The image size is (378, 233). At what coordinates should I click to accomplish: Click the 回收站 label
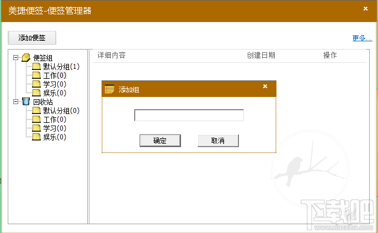click(43, 102)
